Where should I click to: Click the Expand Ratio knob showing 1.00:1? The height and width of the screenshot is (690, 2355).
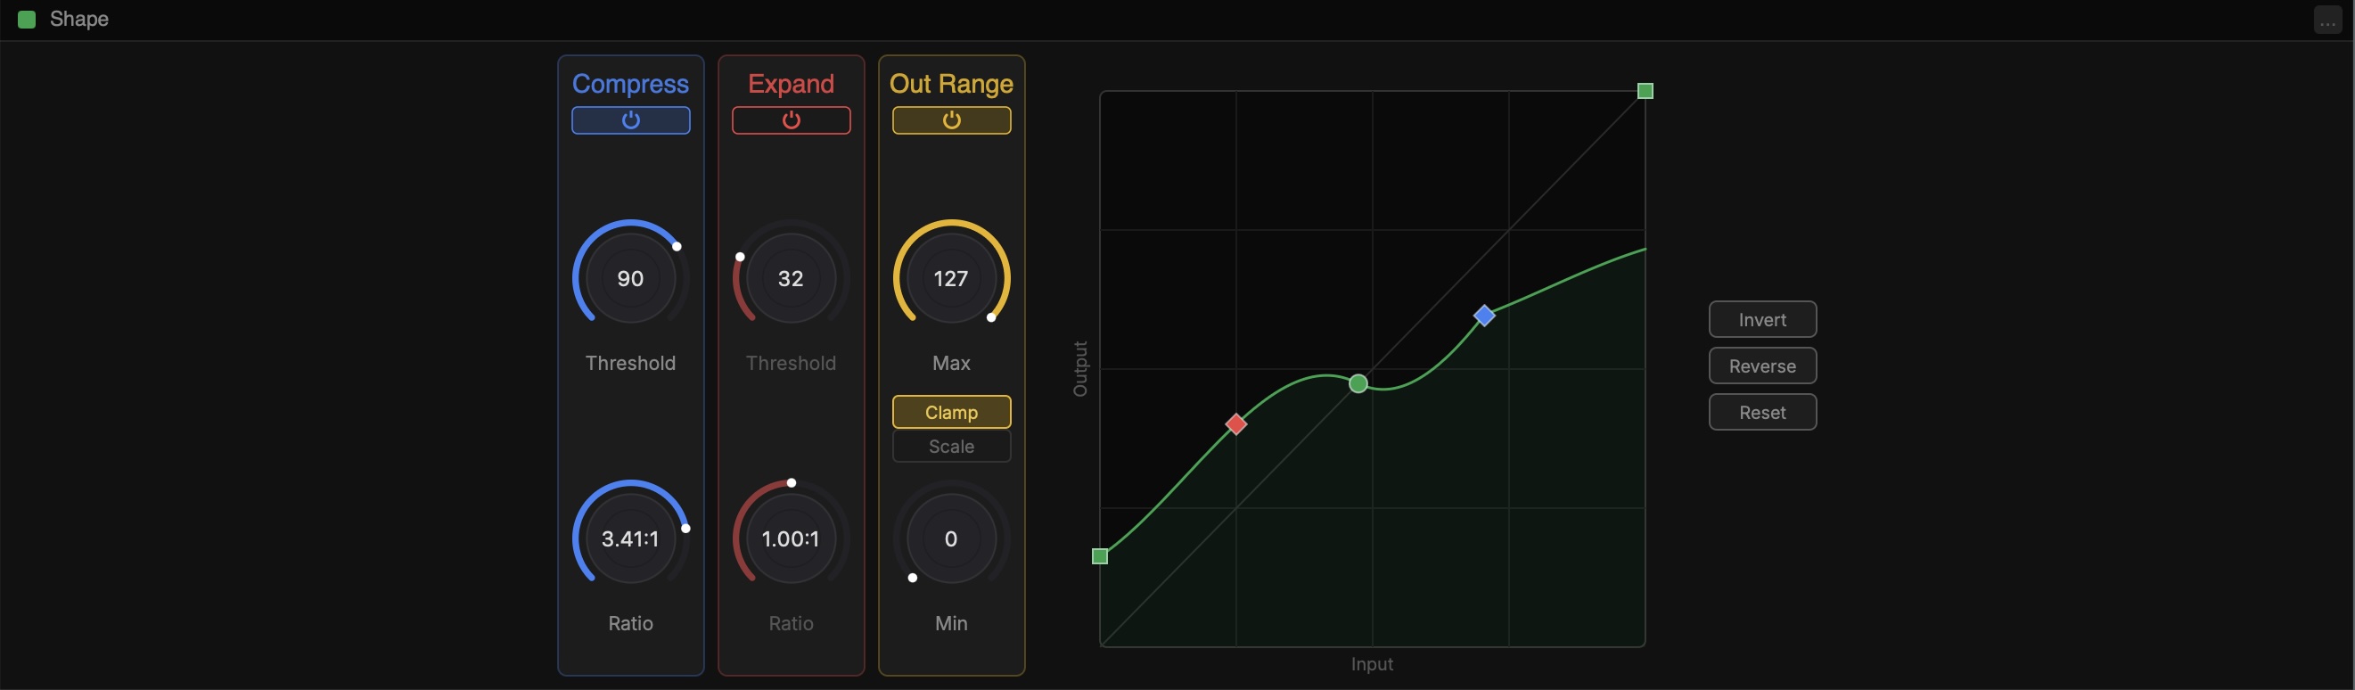791,538
